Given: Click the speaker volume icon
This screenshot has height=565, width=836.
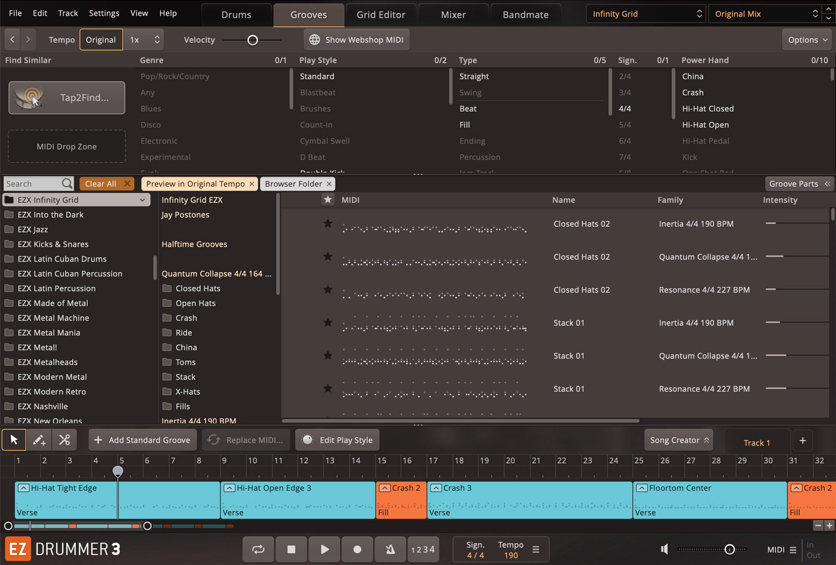Looking at the screenshot, I should pyautogui.click(x=664, y=549).
